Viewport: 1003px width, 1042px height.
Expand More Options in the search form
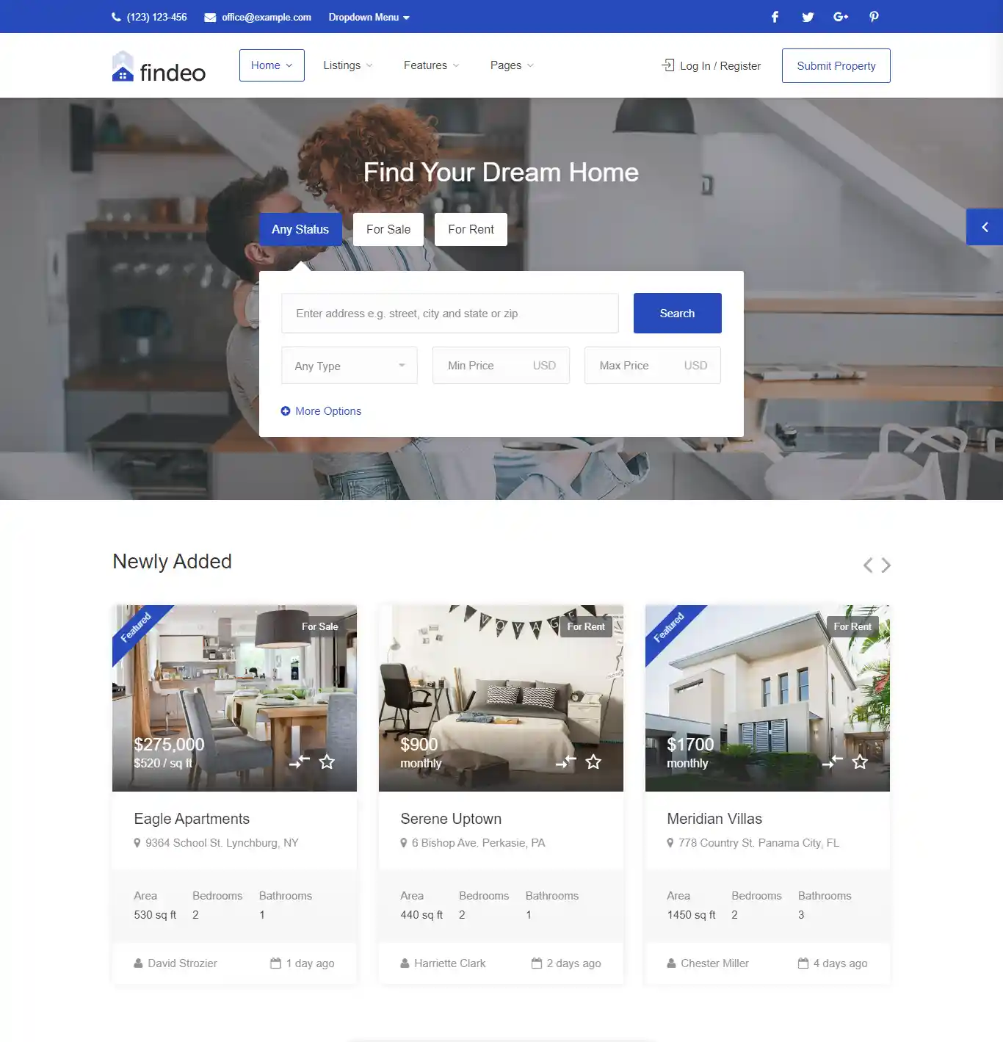point(321,410)
